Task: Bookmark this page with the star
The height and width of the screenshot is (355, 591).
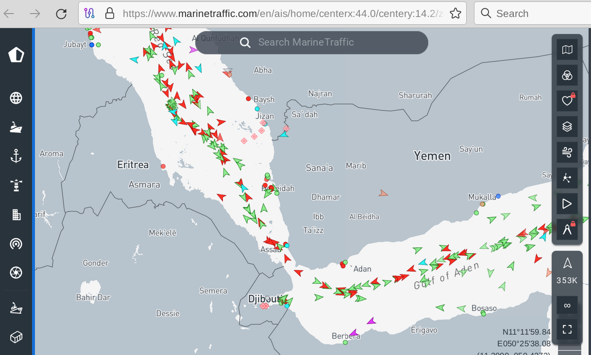Action: pyautogui.click(x=455, y=14)
